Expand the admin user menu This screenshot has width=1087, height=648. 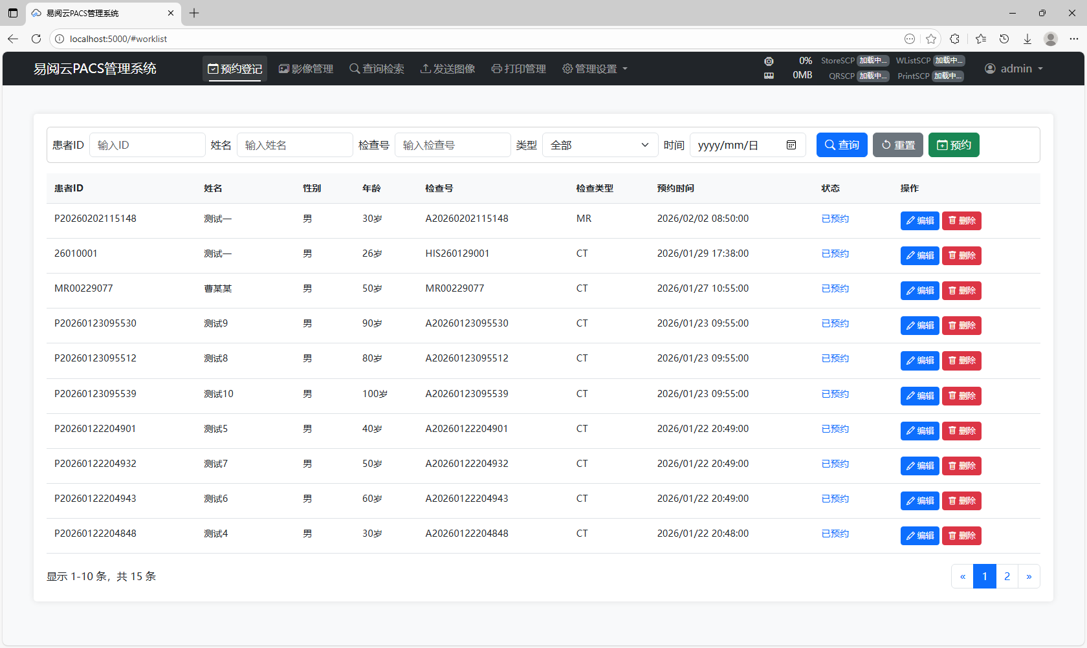(1014, 69)
